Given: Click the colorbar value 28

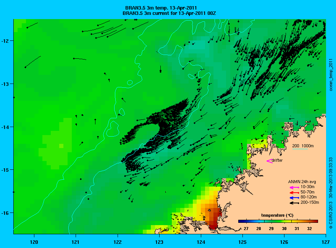Looking at the screenshot, I should 258,229.
